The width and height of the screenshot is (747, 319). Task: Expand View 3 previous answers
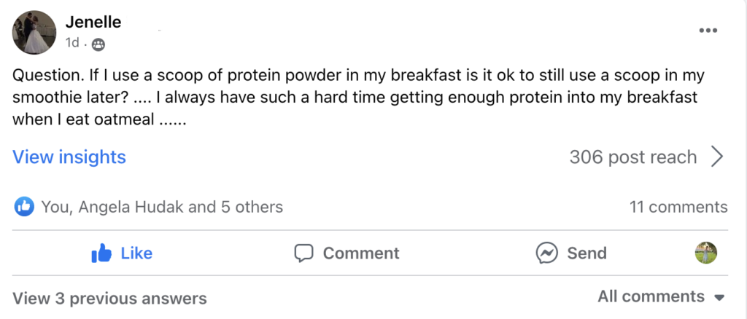[109, 299]
